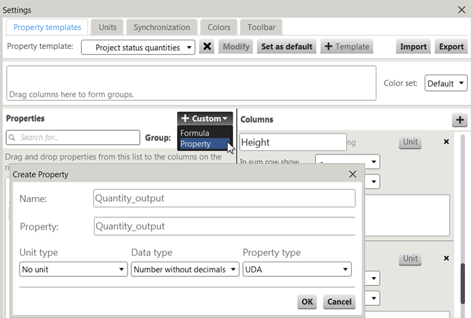Export the property templates
Image resolution: width=473 pixels, height=318 pixels.
(451, 47)
